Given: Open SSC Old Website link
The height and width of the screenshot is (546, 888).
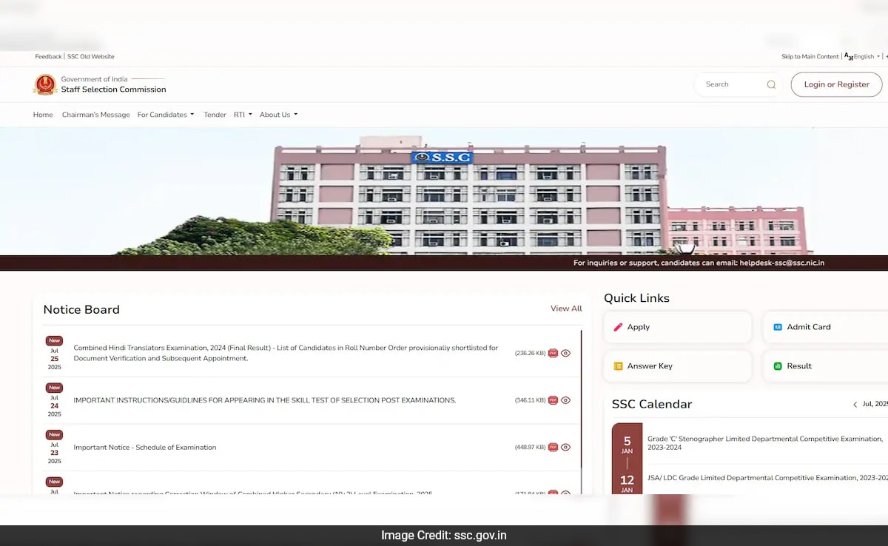Looking at the screenshot, I should click(x=91, y=56).
